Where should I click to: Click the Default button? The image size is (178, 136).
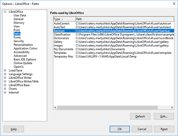[140, 116]
